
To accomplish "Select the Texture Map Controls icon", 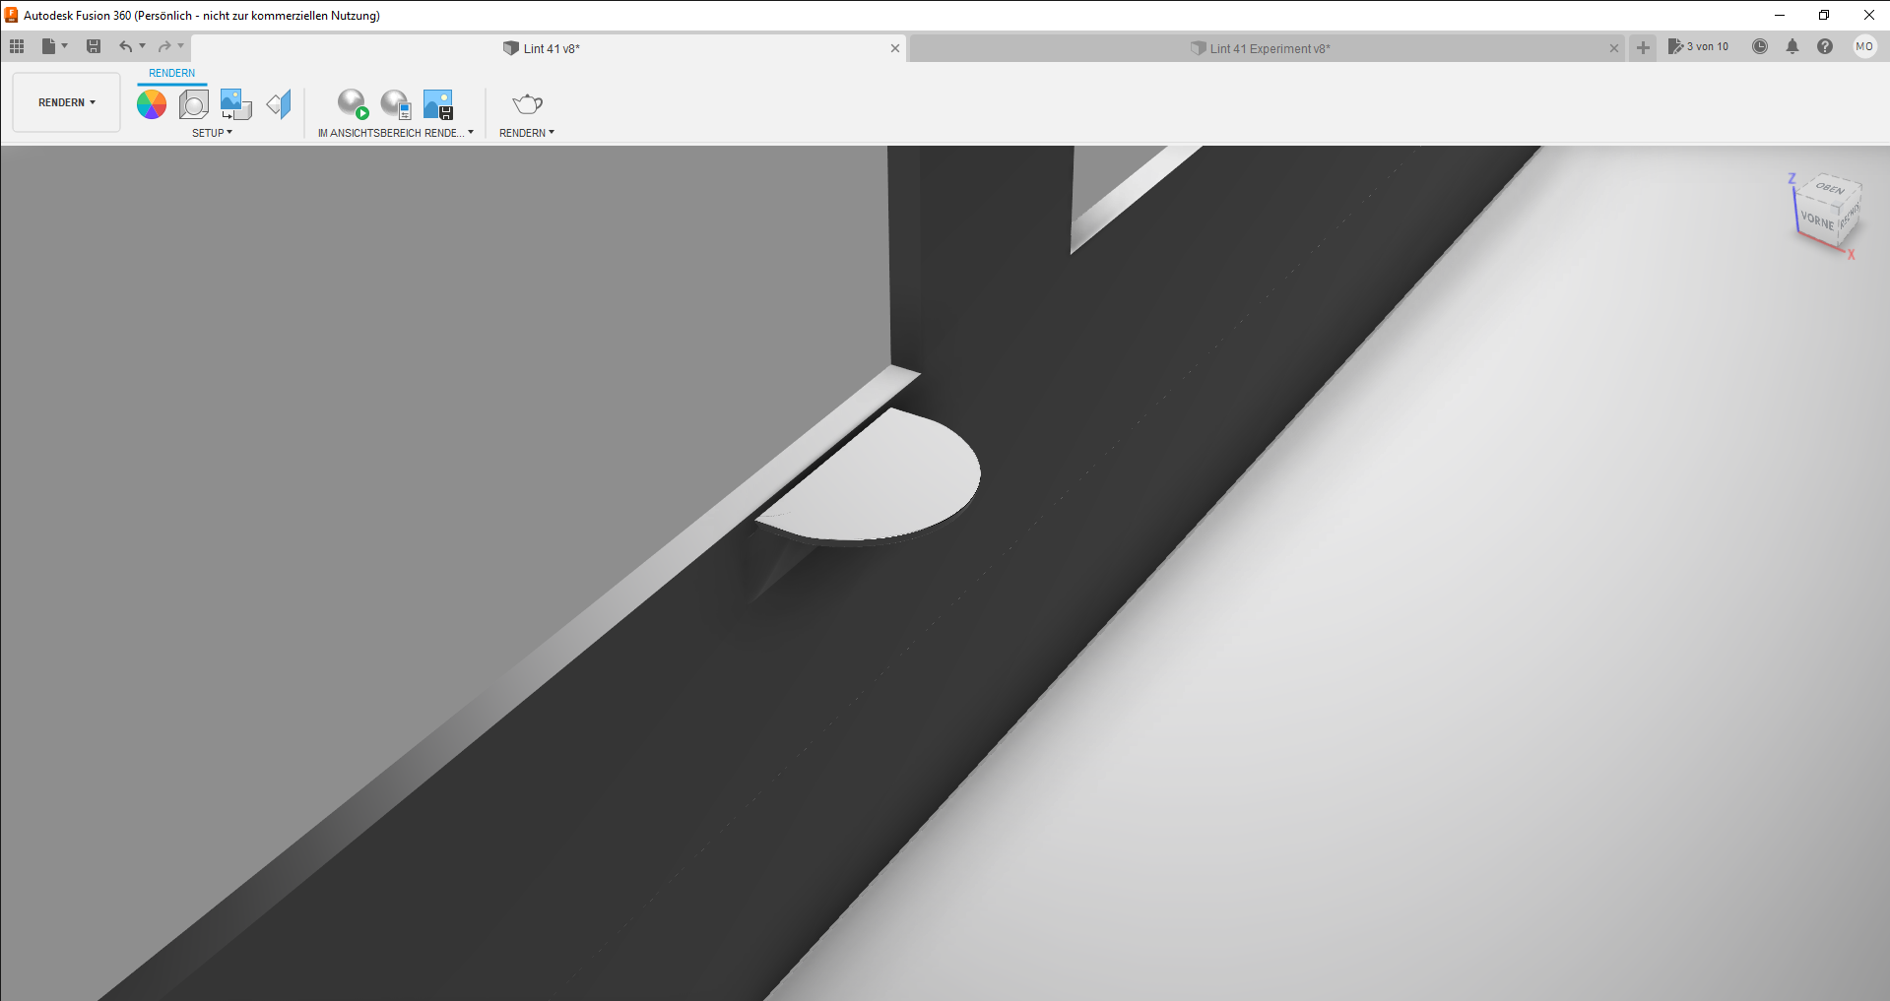I will [280, 104].
